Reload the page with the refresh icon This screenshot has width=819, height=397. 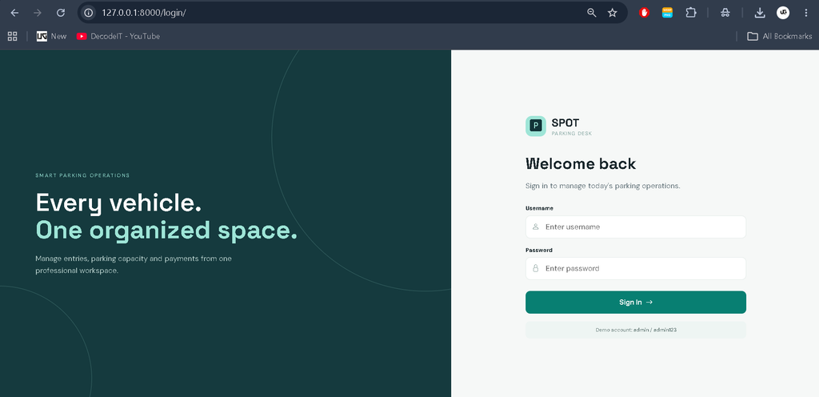(61, 13)
